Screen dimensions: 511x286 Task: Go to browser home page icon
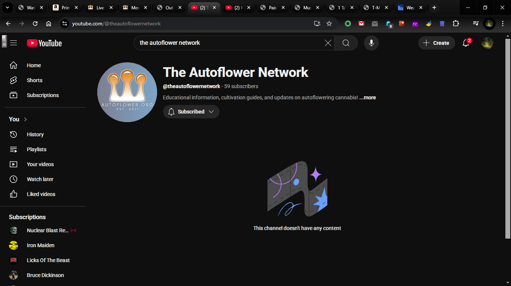49,24
